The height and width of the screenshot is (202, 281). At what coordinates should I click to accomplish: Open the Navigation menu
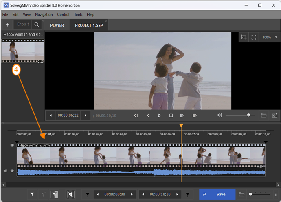click(44, 15)
